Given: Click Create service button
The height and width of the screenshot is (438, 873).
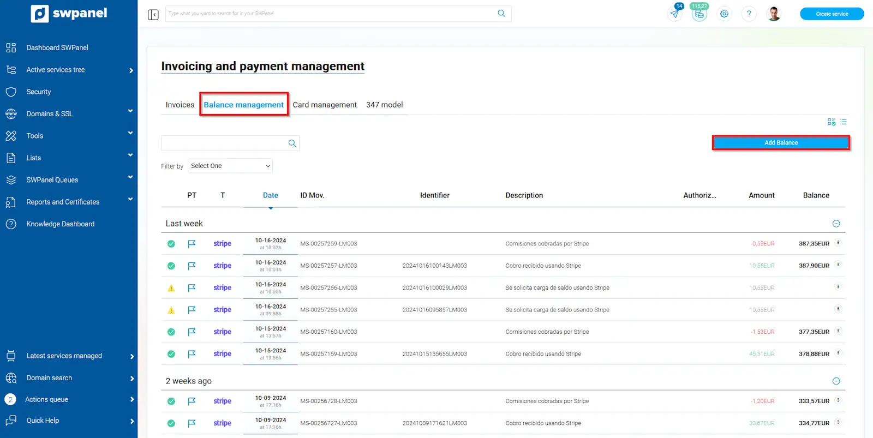Looking at the screenshot, I should point(832,14).
